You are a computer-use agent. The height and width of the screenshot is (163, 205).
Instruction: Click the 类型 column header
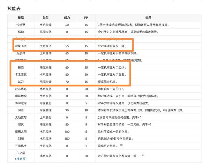pyautogui.click(x=45, y=18)
